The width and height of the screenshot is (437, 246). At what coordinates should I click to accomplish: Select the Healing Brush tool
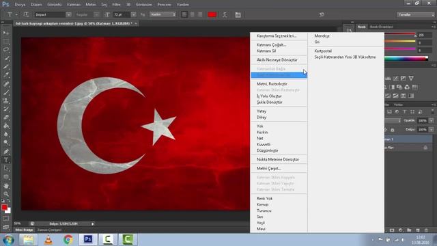[x=6, y=84]
